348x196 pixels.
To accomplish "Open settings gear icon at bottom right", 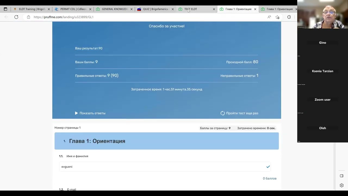I will (x=342, y=185).
